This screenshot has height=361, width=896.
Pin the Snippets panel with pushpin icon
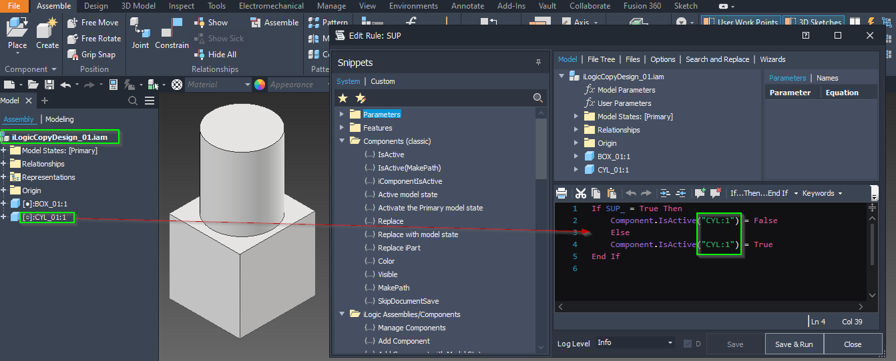click(x=538, y=63)
